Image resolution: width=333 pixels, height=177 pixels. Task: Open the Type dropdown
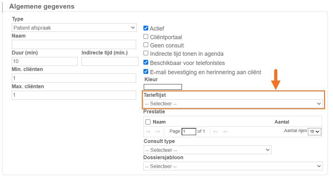pos(74,28)
